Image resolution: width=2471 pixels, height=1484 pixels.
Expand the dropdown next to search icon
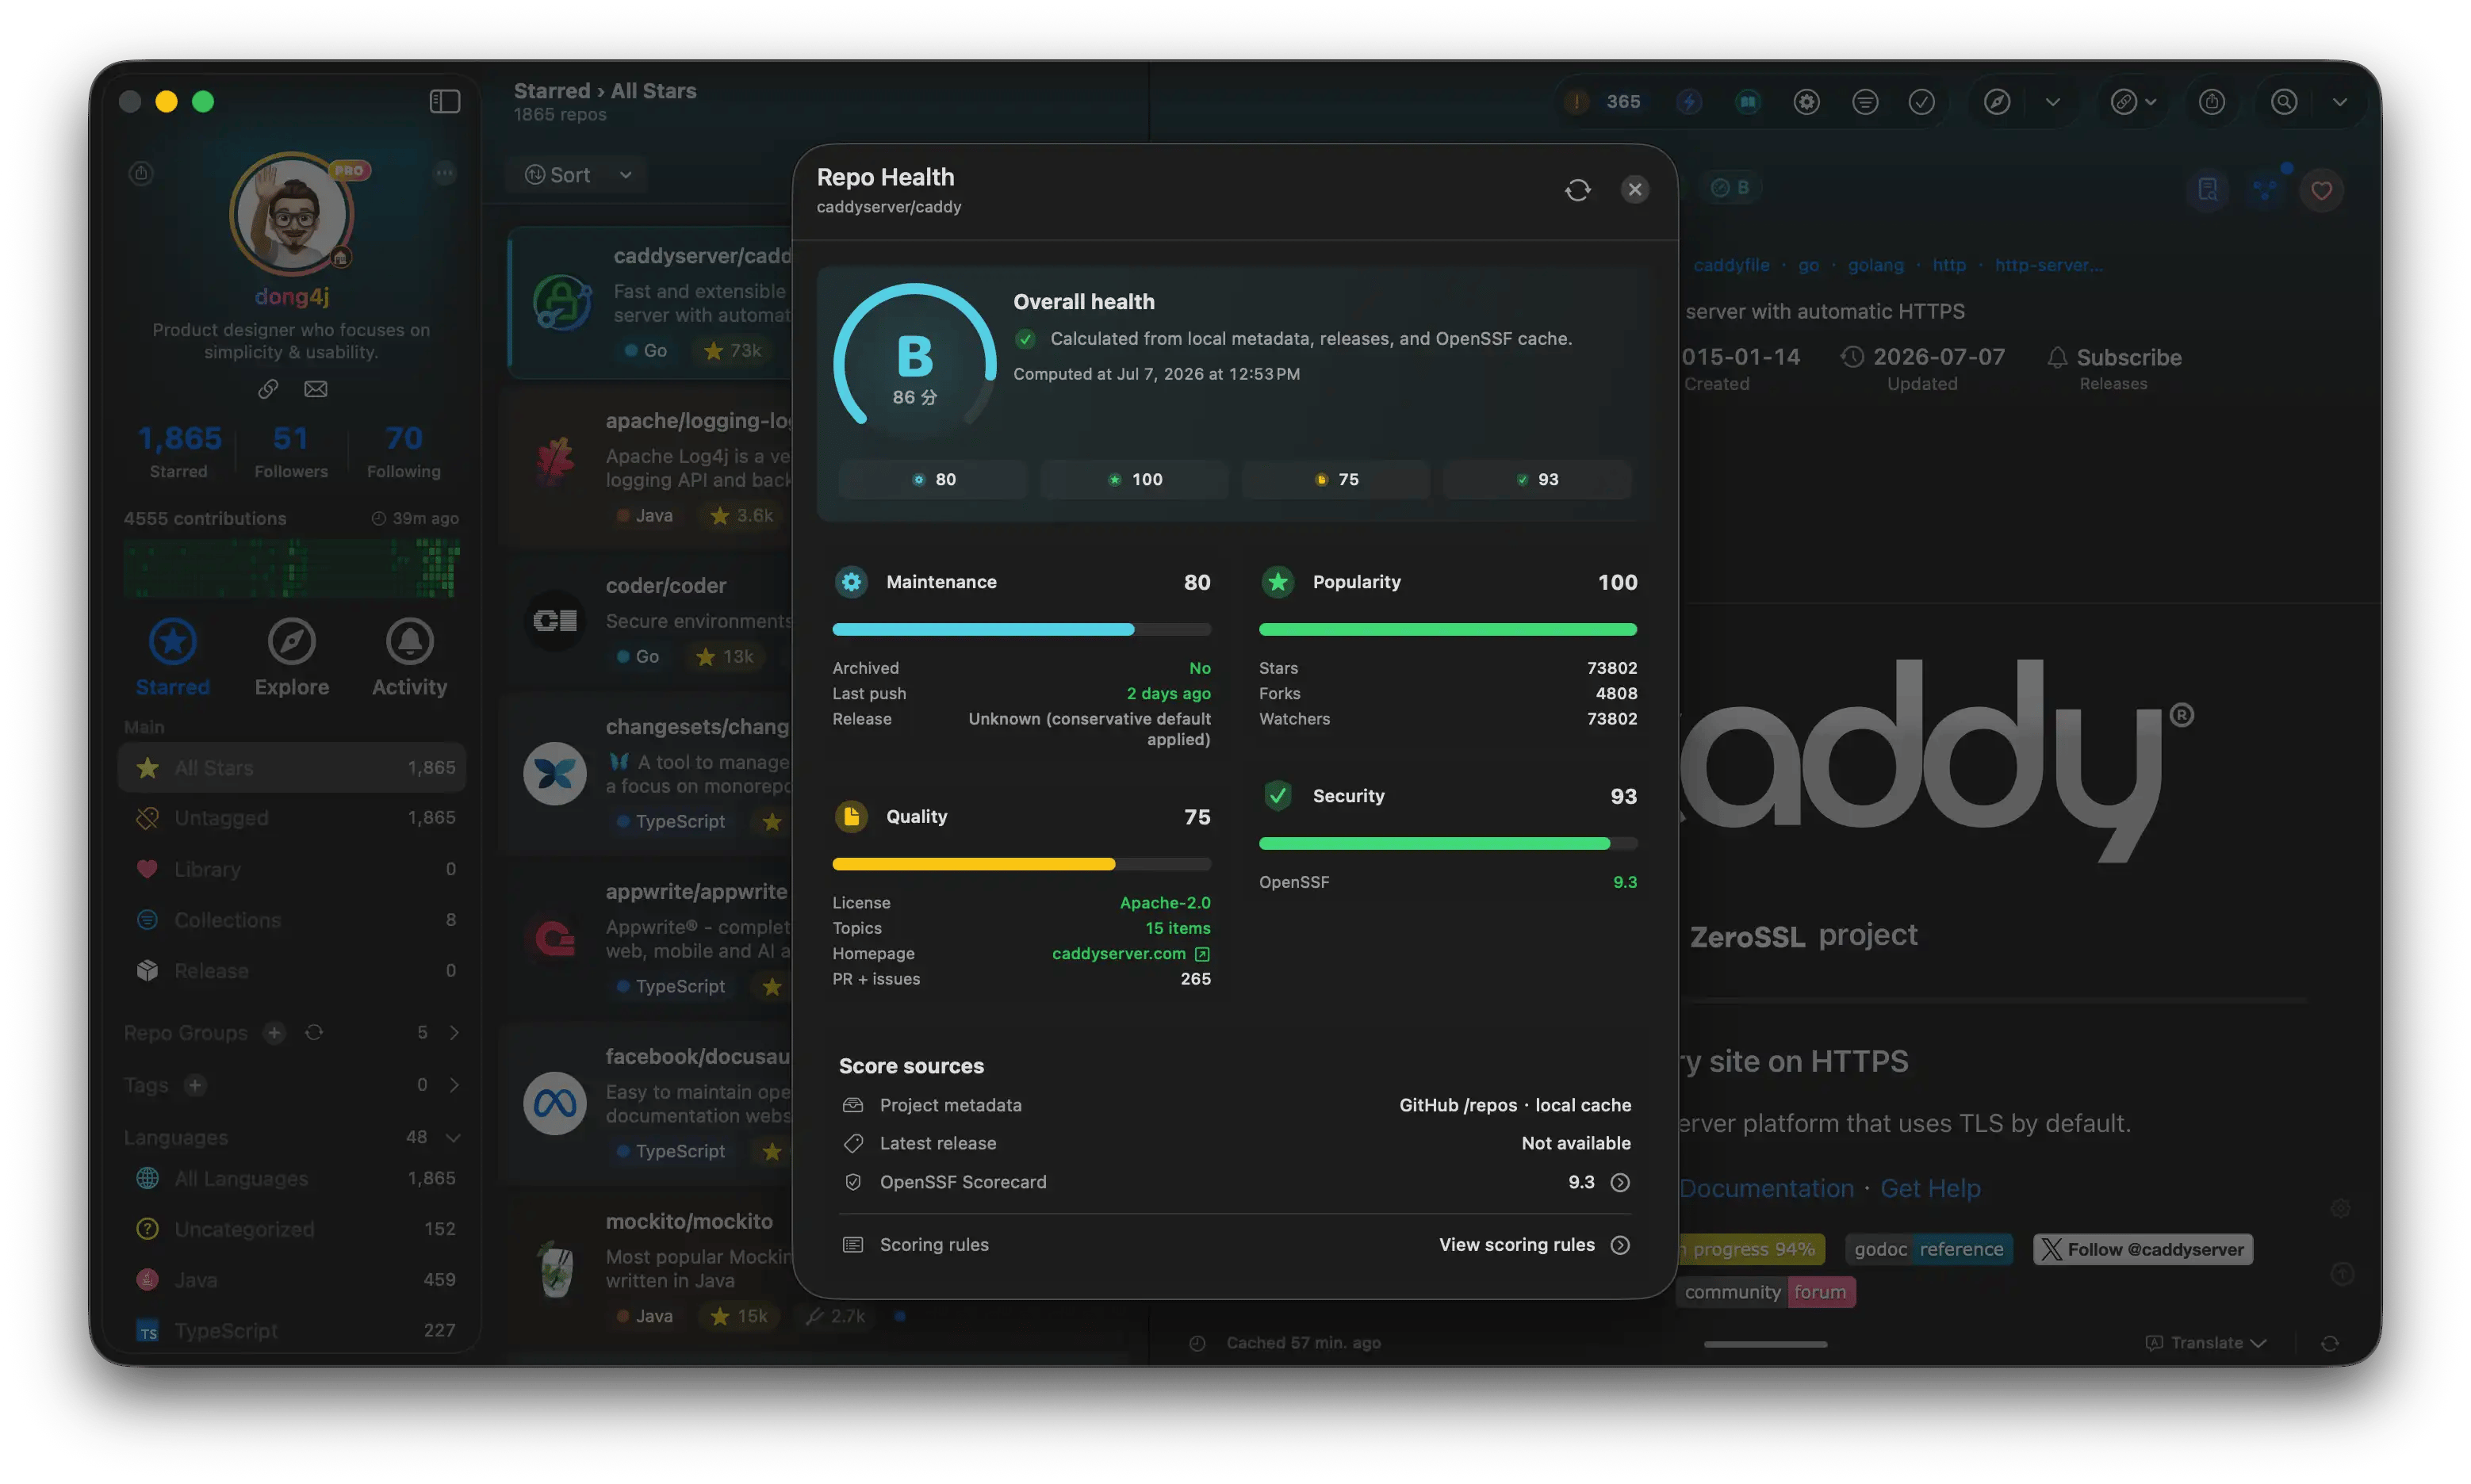tap(2339, 101)
